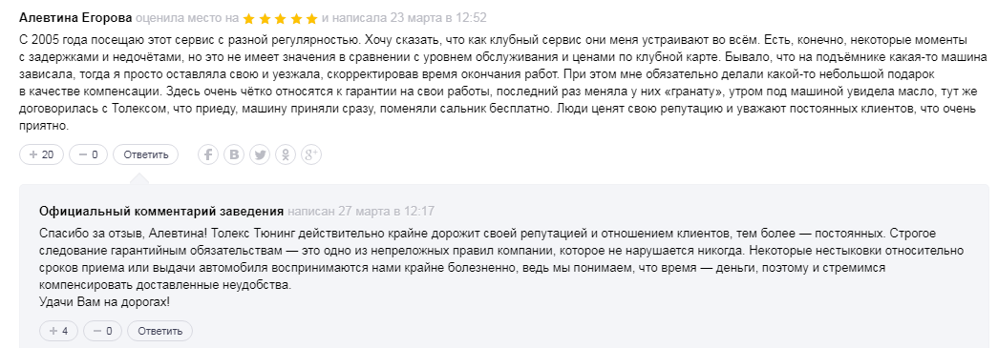Click the Официальный комментарий заведения heading
The height and width of the screenshot is (348, 998).
click(x=161, y=211)
